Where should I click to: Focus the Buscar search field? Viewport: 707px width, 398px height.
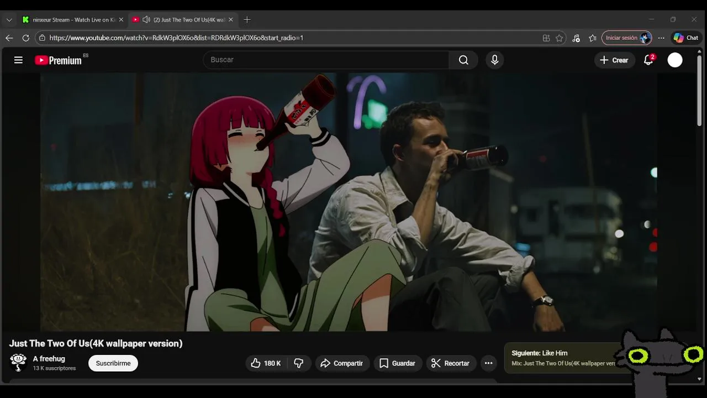pyautogui.click(x=326, y=60)
